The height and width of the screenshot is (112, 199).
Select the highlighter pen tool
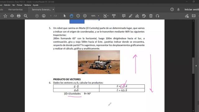(131, 16)
